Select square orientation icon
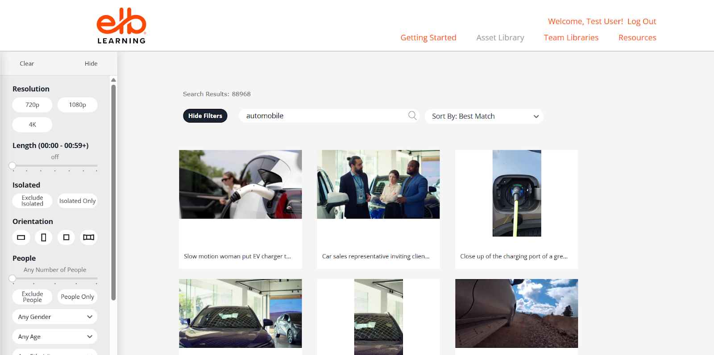Viewport: 714px width, 355px height. [66, 237]
